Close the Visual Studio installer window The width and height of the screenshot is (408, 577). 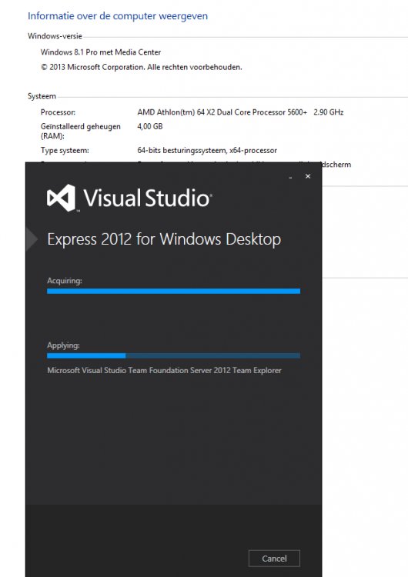pyautogui.click(x=308, y=176)
